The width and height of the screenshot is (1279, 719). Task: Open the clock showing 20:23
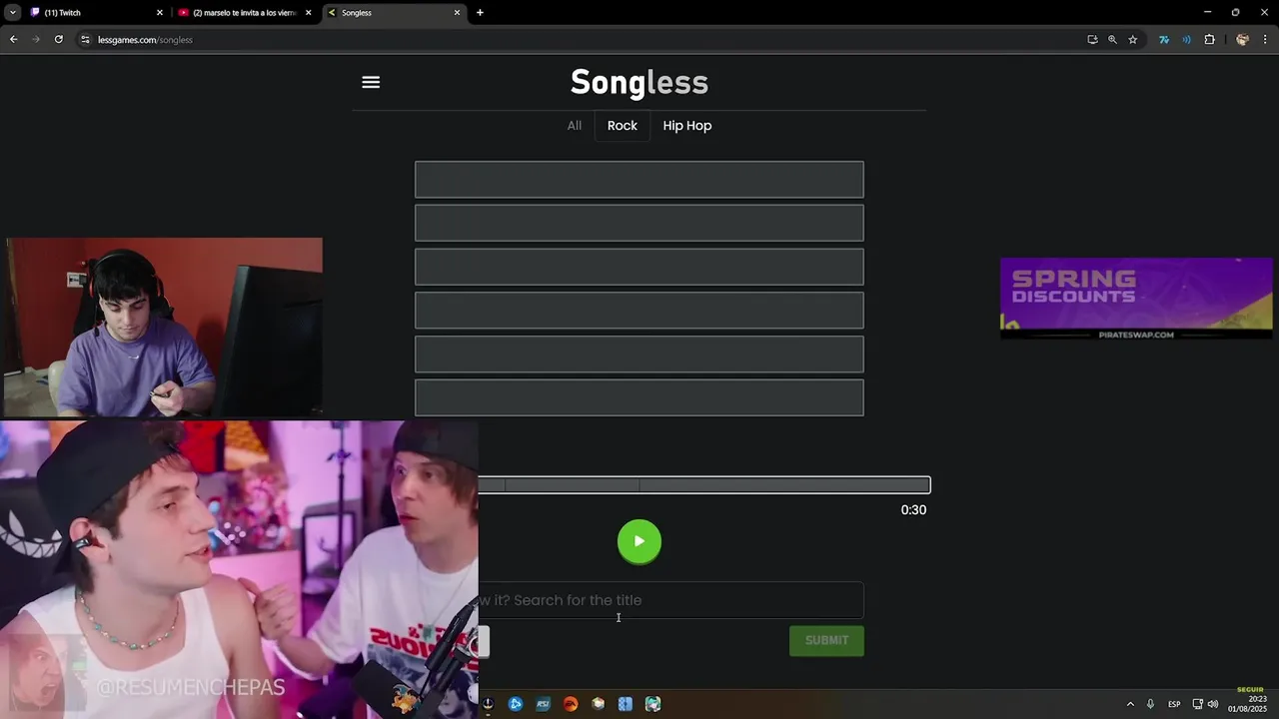(x=1247, y=704)
